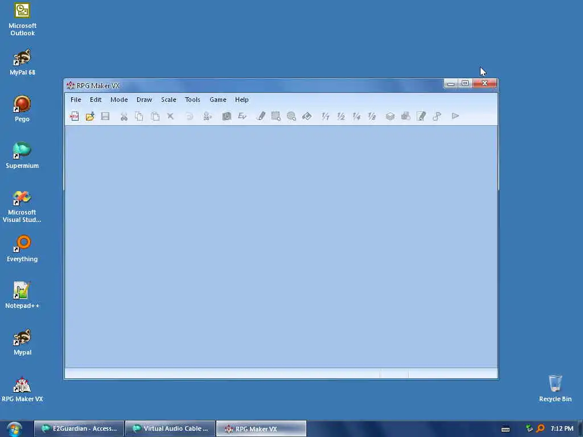Click the Delete X icon

point(170,116)
